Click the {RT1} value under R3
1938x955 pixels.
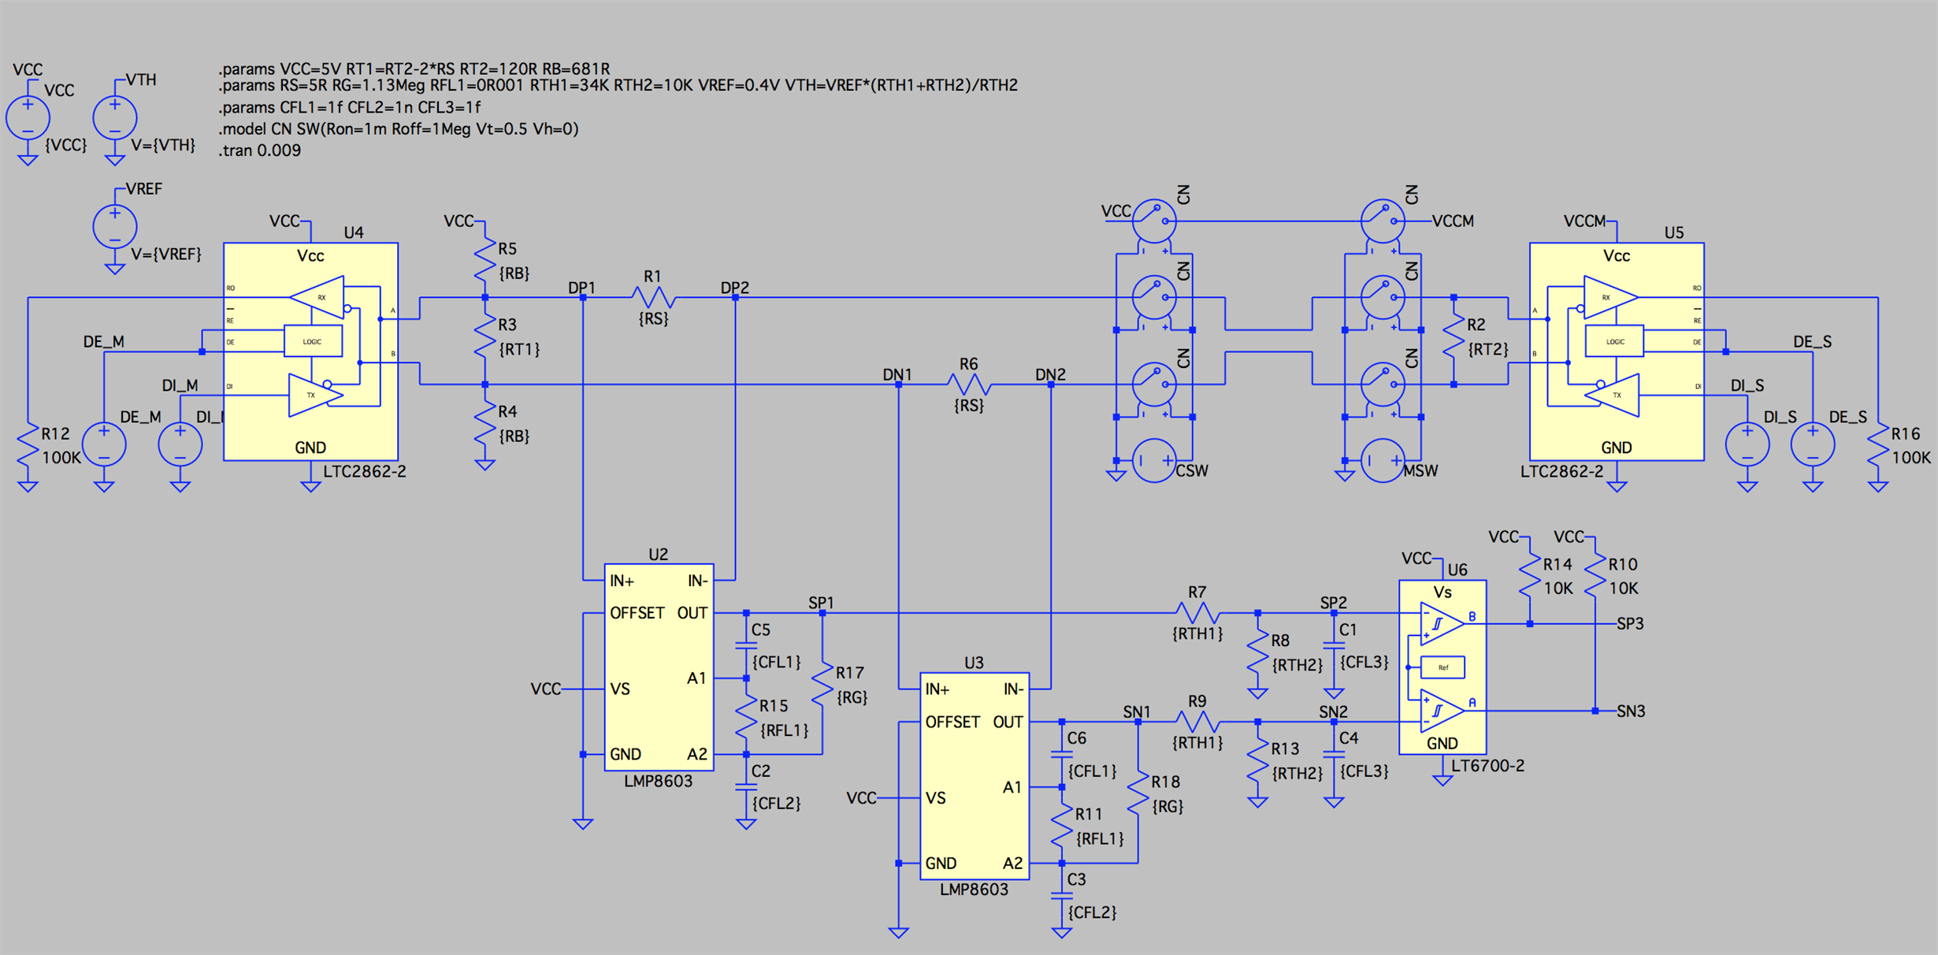tap(520, 349)
